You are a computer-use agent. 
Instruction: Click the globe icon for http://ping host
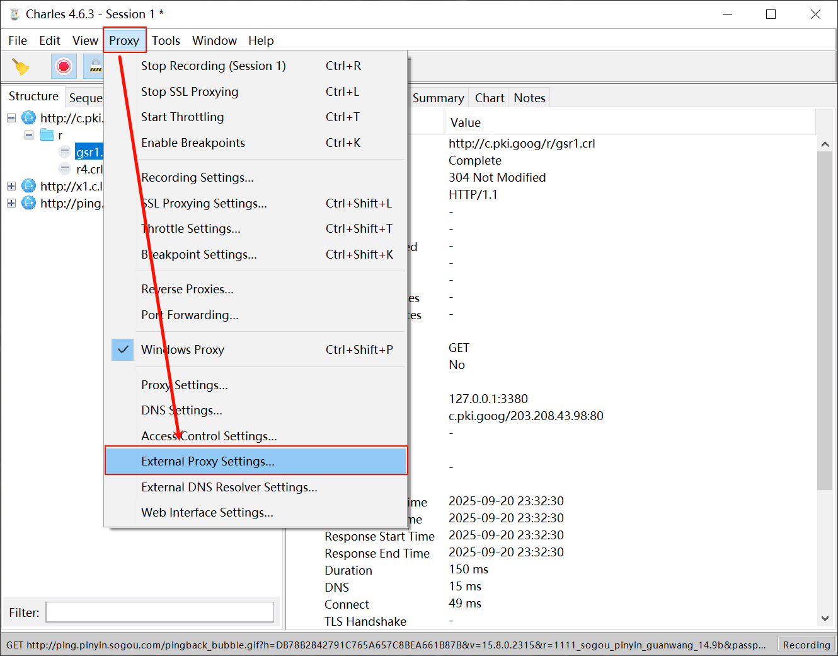coord(29,203)
